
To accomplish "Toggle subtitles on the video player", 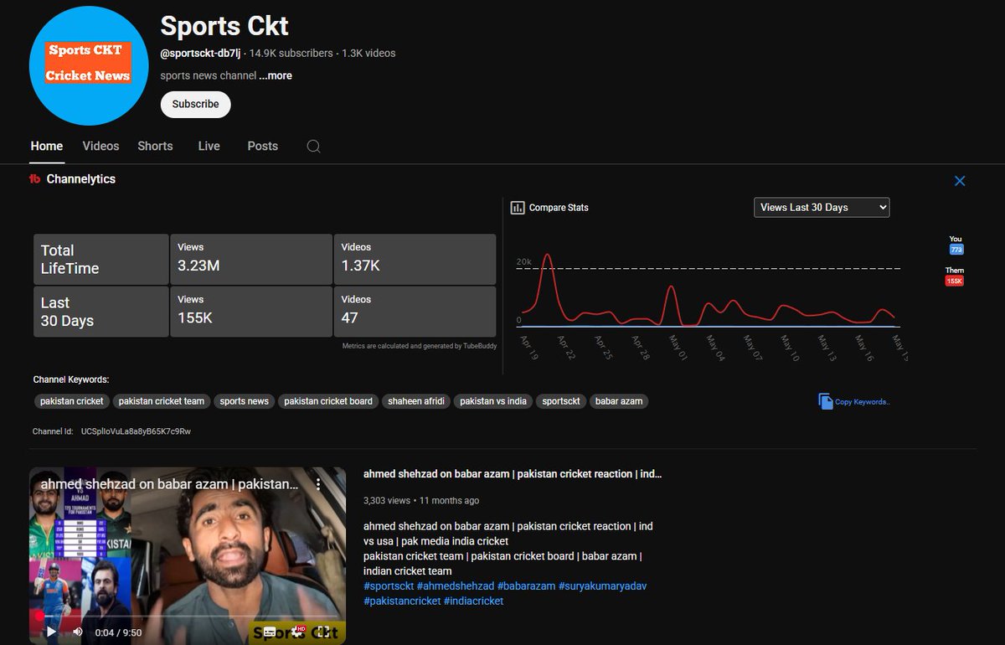I will pyautogui.click(x=270, y=632).
